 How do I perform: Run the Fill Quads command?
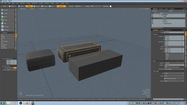click(7, 46)
